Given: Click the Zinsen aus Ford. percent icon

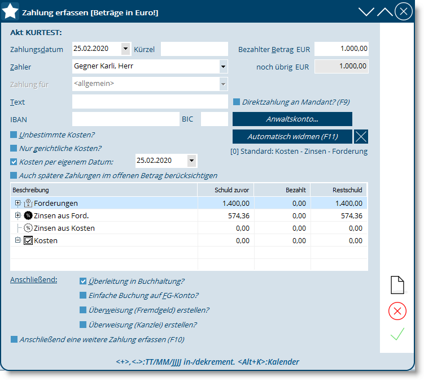Looking at the screenshot, I should click(x=28, y=215).
